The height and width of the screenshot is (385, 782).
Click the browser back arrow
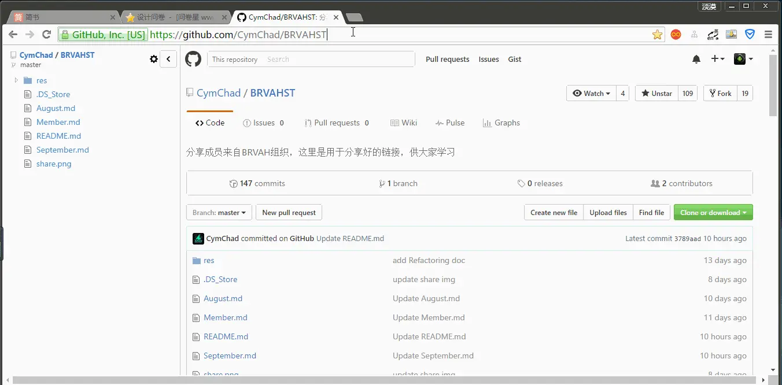[13, 35]
